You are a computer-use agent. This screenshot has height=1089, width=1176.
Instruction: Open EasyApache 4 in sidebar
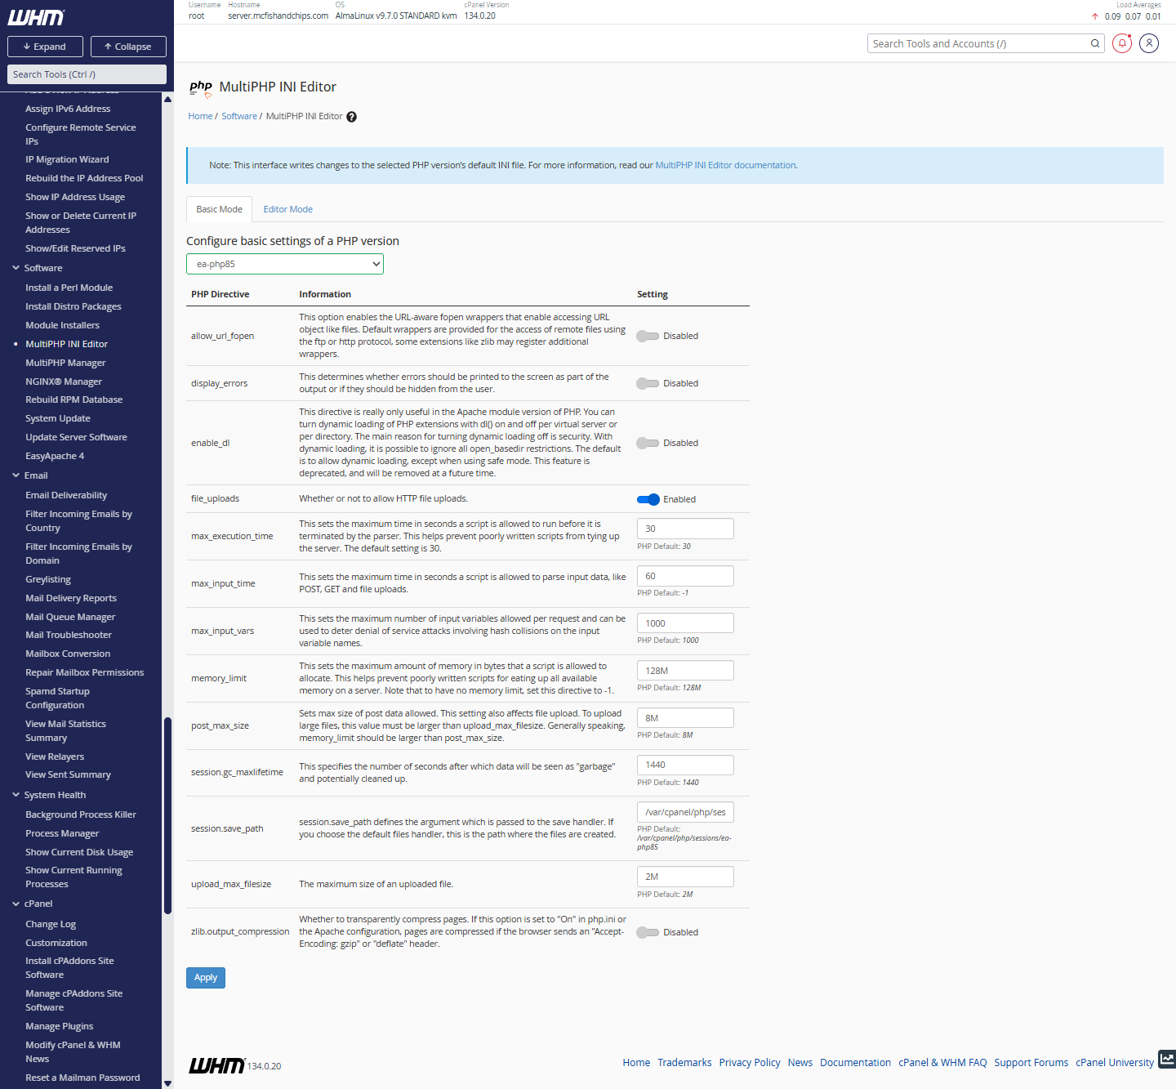pos(55,456)
